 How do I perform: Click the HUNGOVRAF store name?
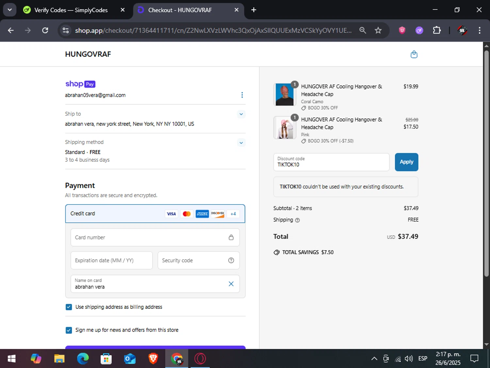[88, 54]
